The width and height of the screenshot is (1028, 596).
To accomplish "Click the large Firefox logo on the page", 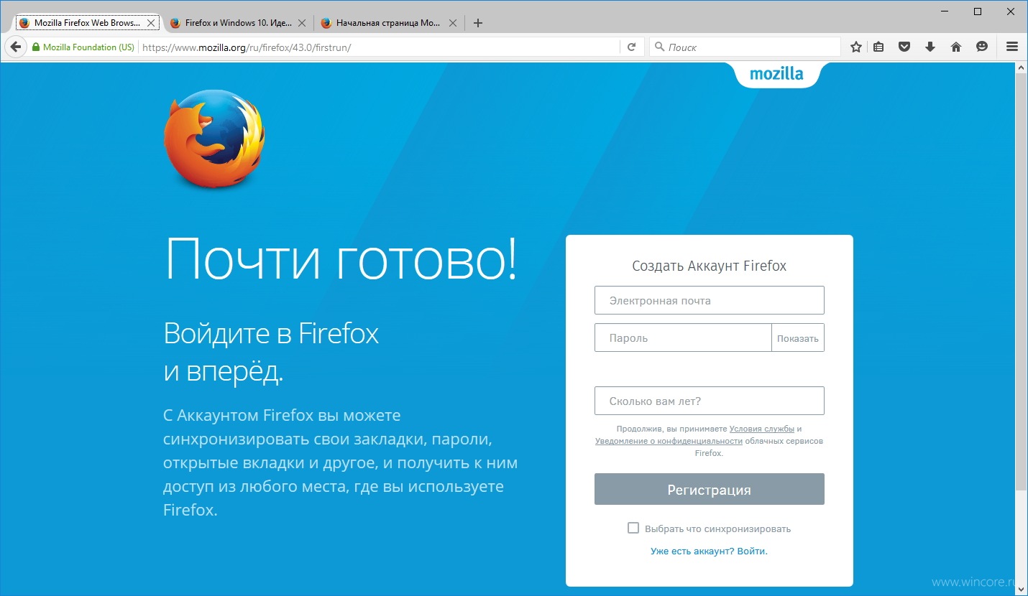I will coord(214,139).
